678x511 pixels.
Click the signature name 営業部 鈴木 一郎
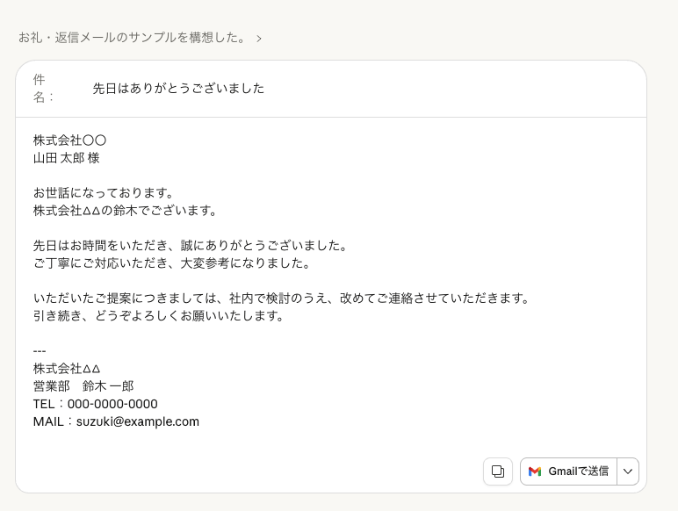(x=83, y=386)
